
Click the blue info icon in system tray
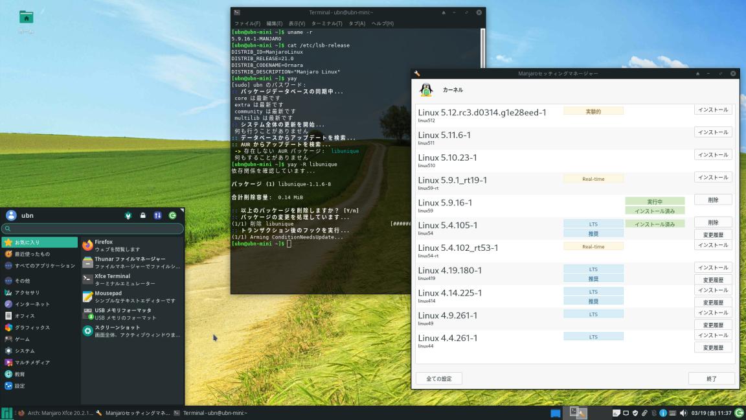pyautogui.click(x=662, y=413)
